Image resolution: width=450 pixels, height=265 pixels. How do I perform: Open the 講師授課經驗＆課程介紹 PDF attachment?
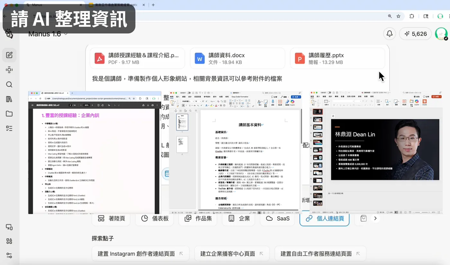[137, 58]
